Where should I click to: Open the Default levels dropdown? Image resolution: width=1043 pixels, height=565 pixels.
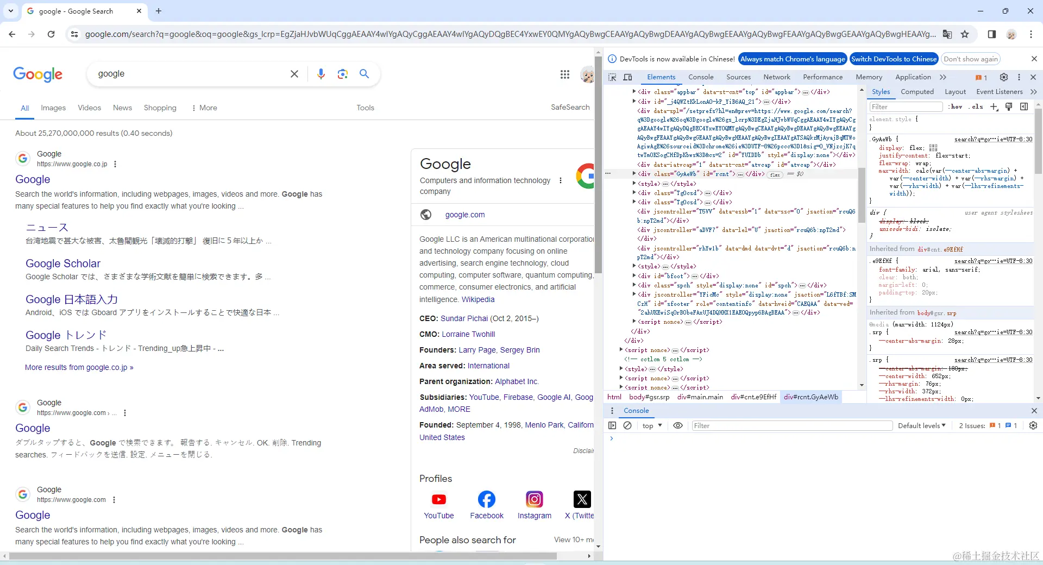[922, 425]
